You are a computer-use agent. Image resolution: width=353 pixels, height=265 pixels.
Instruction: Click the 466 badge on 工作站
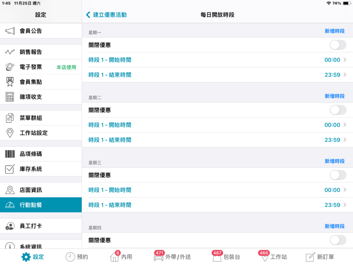point(264,253)
